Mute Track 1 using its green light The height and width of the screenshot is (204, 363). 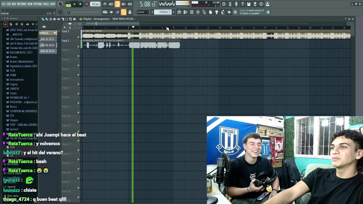point(78,37)
